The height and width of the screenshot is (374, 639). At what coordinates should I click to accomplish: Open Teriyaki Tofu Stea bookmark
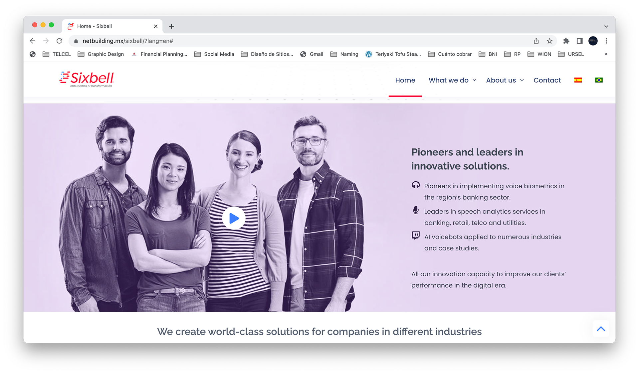(x=393, y=54)
